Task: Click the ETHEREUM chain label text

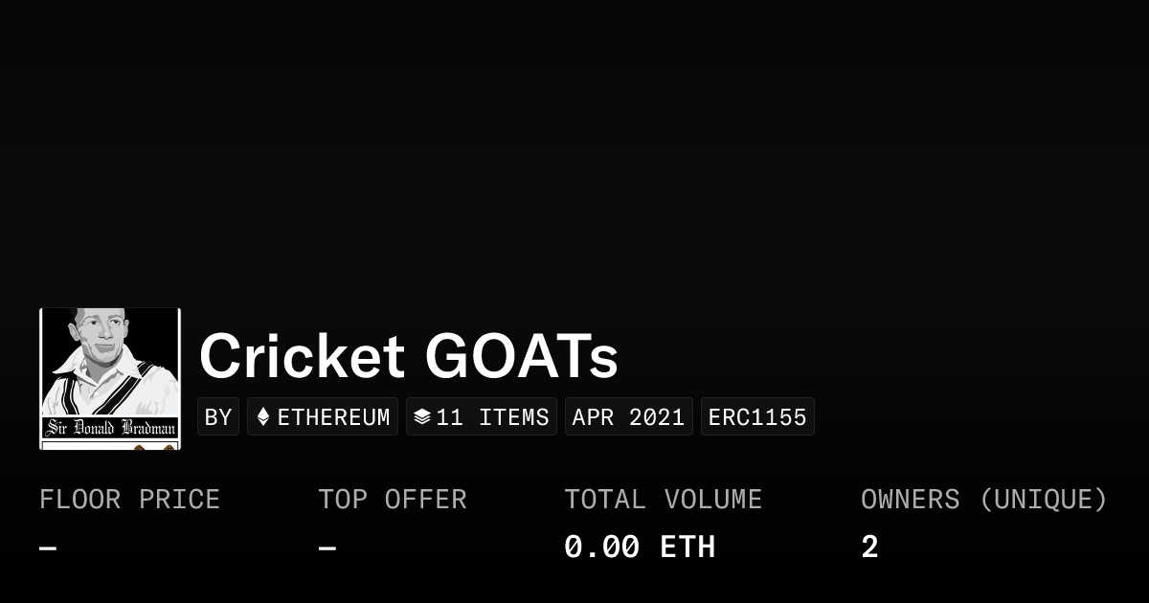Action: tap(333, 417)
